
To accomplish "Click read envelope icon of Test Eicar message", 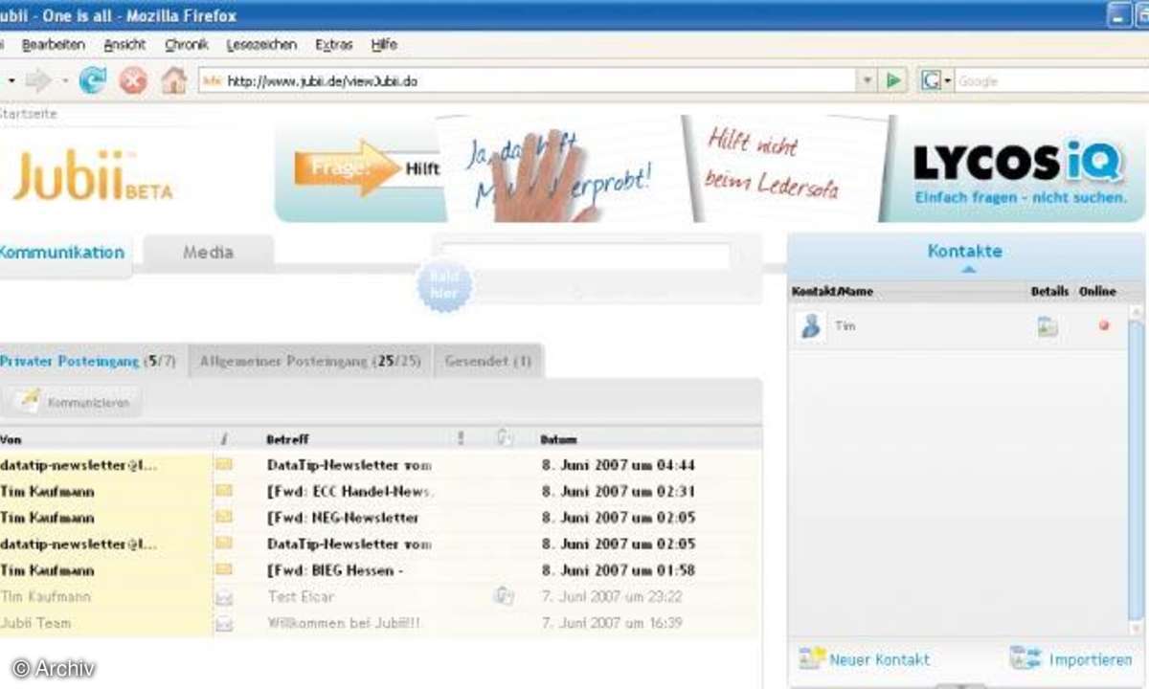I will click(224, 597).
